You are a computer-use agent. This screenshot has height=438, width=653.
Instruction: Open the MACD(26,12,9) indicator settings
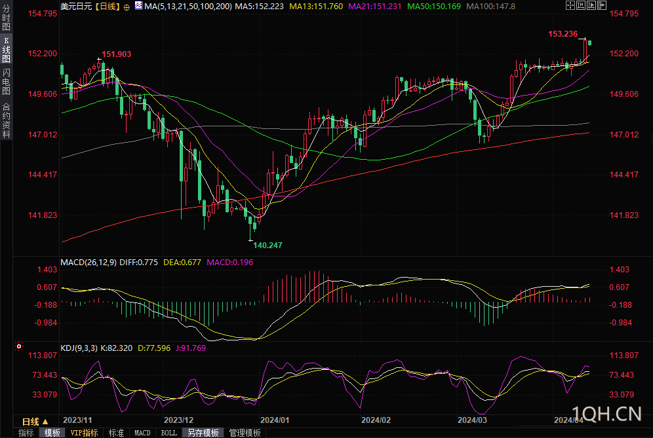click(x=89, y=262)
